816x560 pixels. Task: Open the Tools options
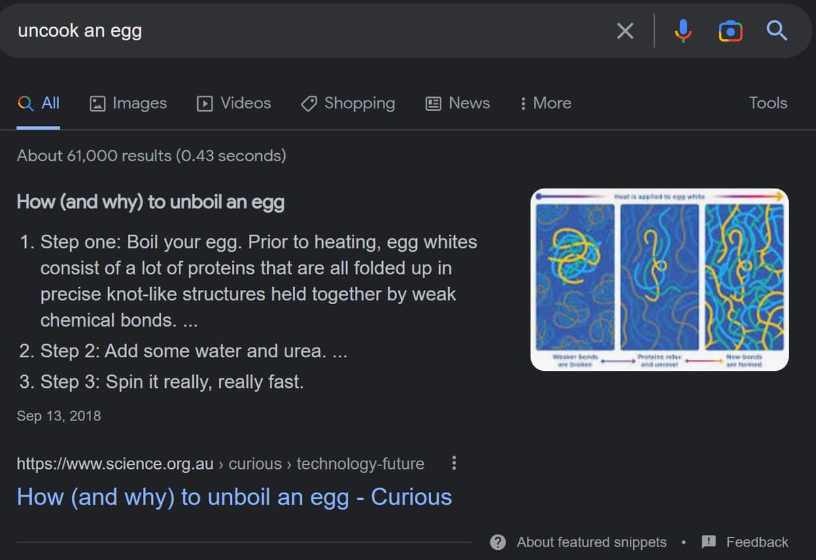click(x=767, y=103)
